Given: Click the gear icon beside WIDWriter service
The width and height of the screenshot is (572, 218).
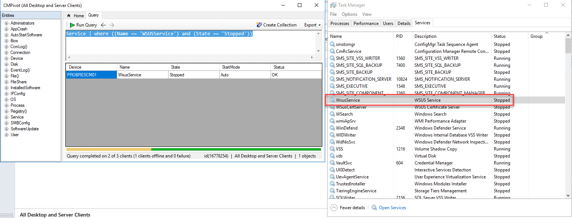Looking at the screenshot, I should [332, 135].
